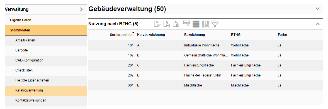The image size is (328, 109).
Task: Click the delete record trash icon
Action: point(176,24)
